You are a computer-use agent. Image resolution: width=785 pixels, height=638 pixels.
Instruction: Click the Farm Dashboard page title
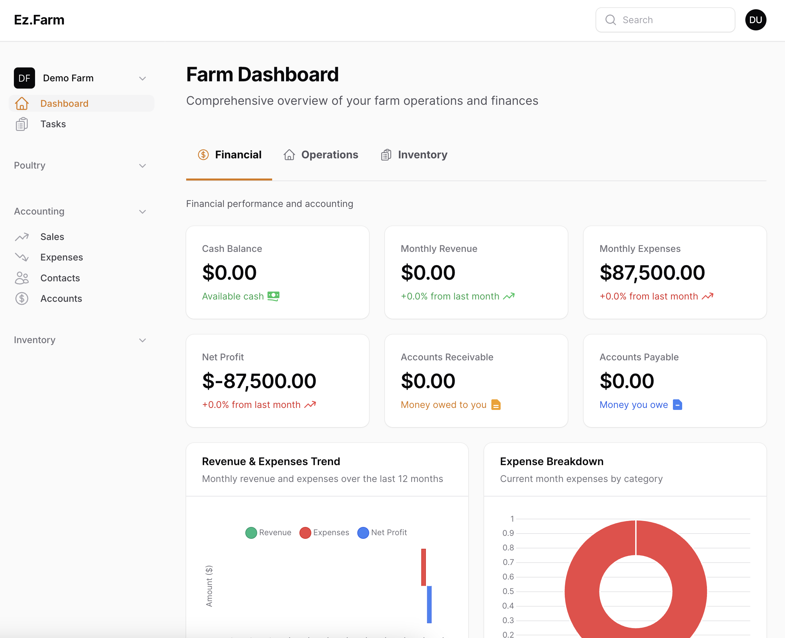(x=262, y=74)
